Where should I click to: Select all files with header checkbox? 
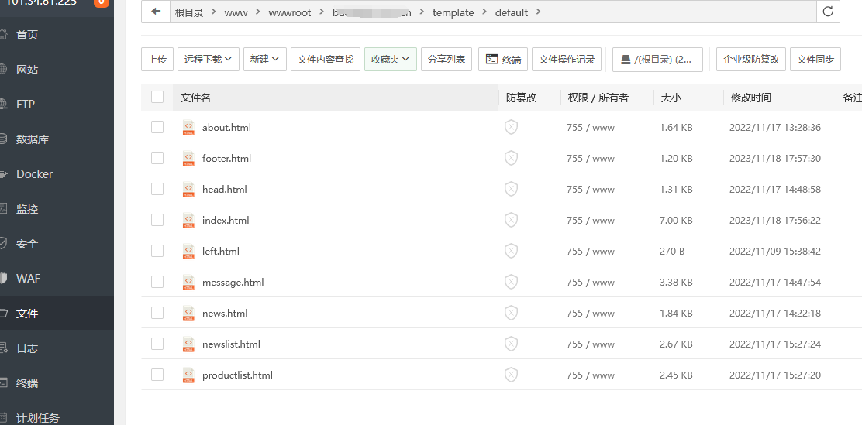[x=157, y=98]
